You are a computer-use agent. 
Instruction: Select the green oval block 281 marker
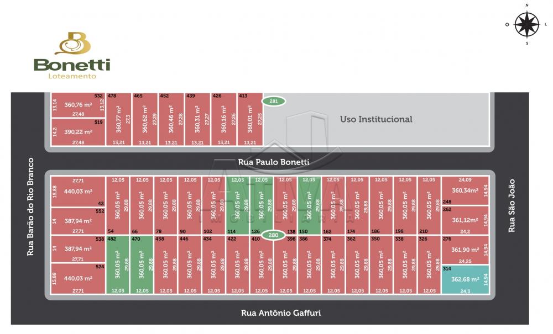coord(273,101)
